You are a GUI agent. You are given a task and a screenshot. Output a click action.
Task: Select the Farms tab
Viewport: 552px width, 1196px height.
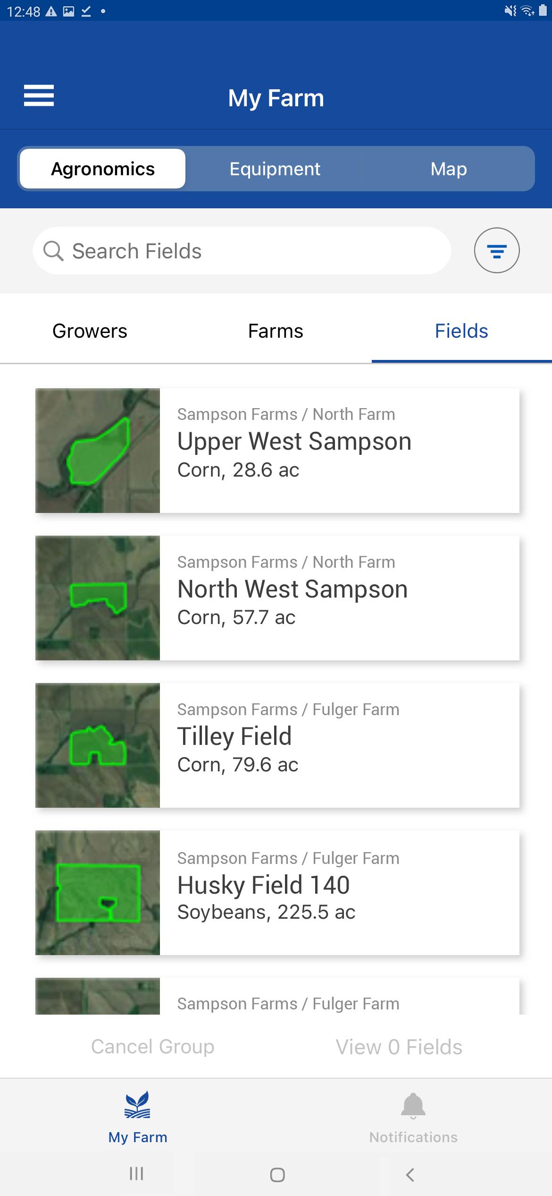pos(276,331)
